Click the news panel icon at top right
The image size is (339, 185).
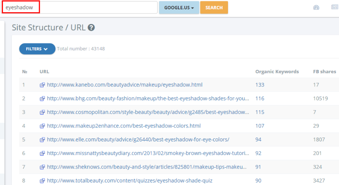(335, 7)
